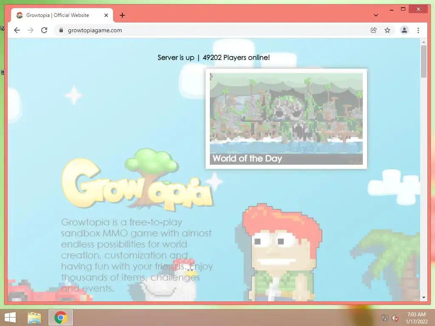The height and width of the screenshot is (326, 435).
Task: Open a new tab with the plus button
Action: (x=122, y=15)
